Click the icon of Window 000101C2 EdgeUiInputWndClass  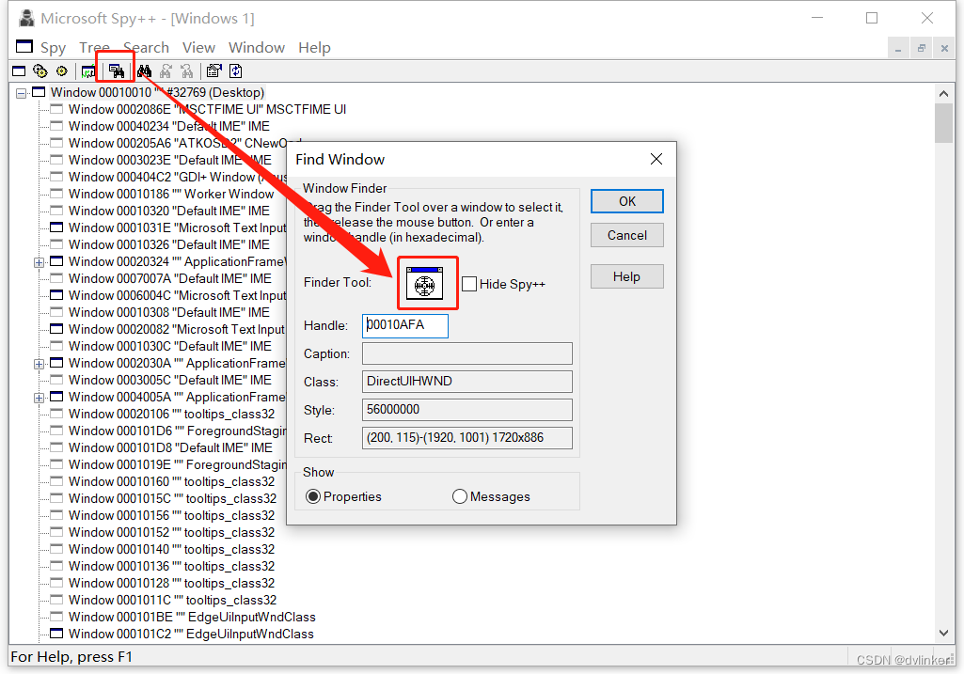[56, 634]
